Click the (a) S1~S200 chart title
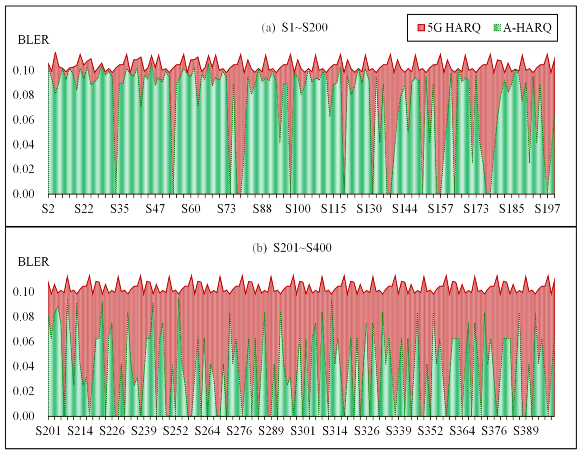Viewport: 582px width, 455px height. click(294, 27)
